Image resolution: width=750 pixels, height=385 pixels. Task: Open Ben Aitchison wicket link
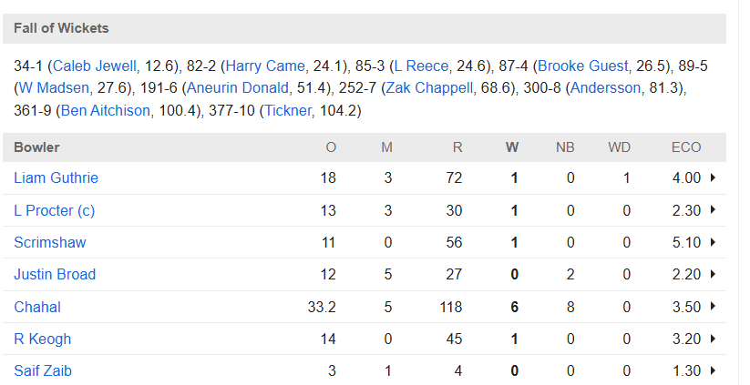pyautogui.click(x=106, y=110)
